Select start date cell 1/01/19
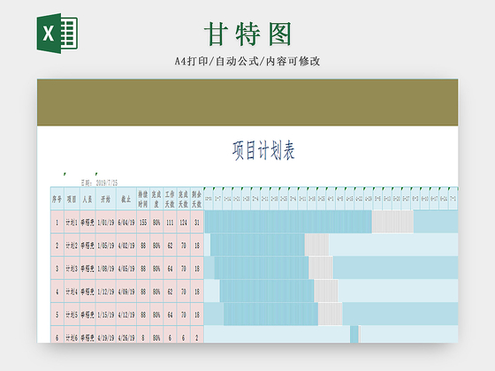 [x=106, y=222]
